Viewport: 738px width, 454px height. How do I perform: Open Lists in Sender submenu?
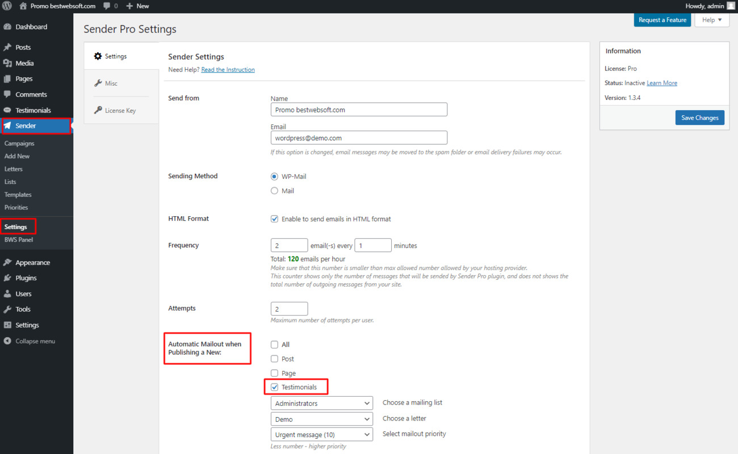10,182
